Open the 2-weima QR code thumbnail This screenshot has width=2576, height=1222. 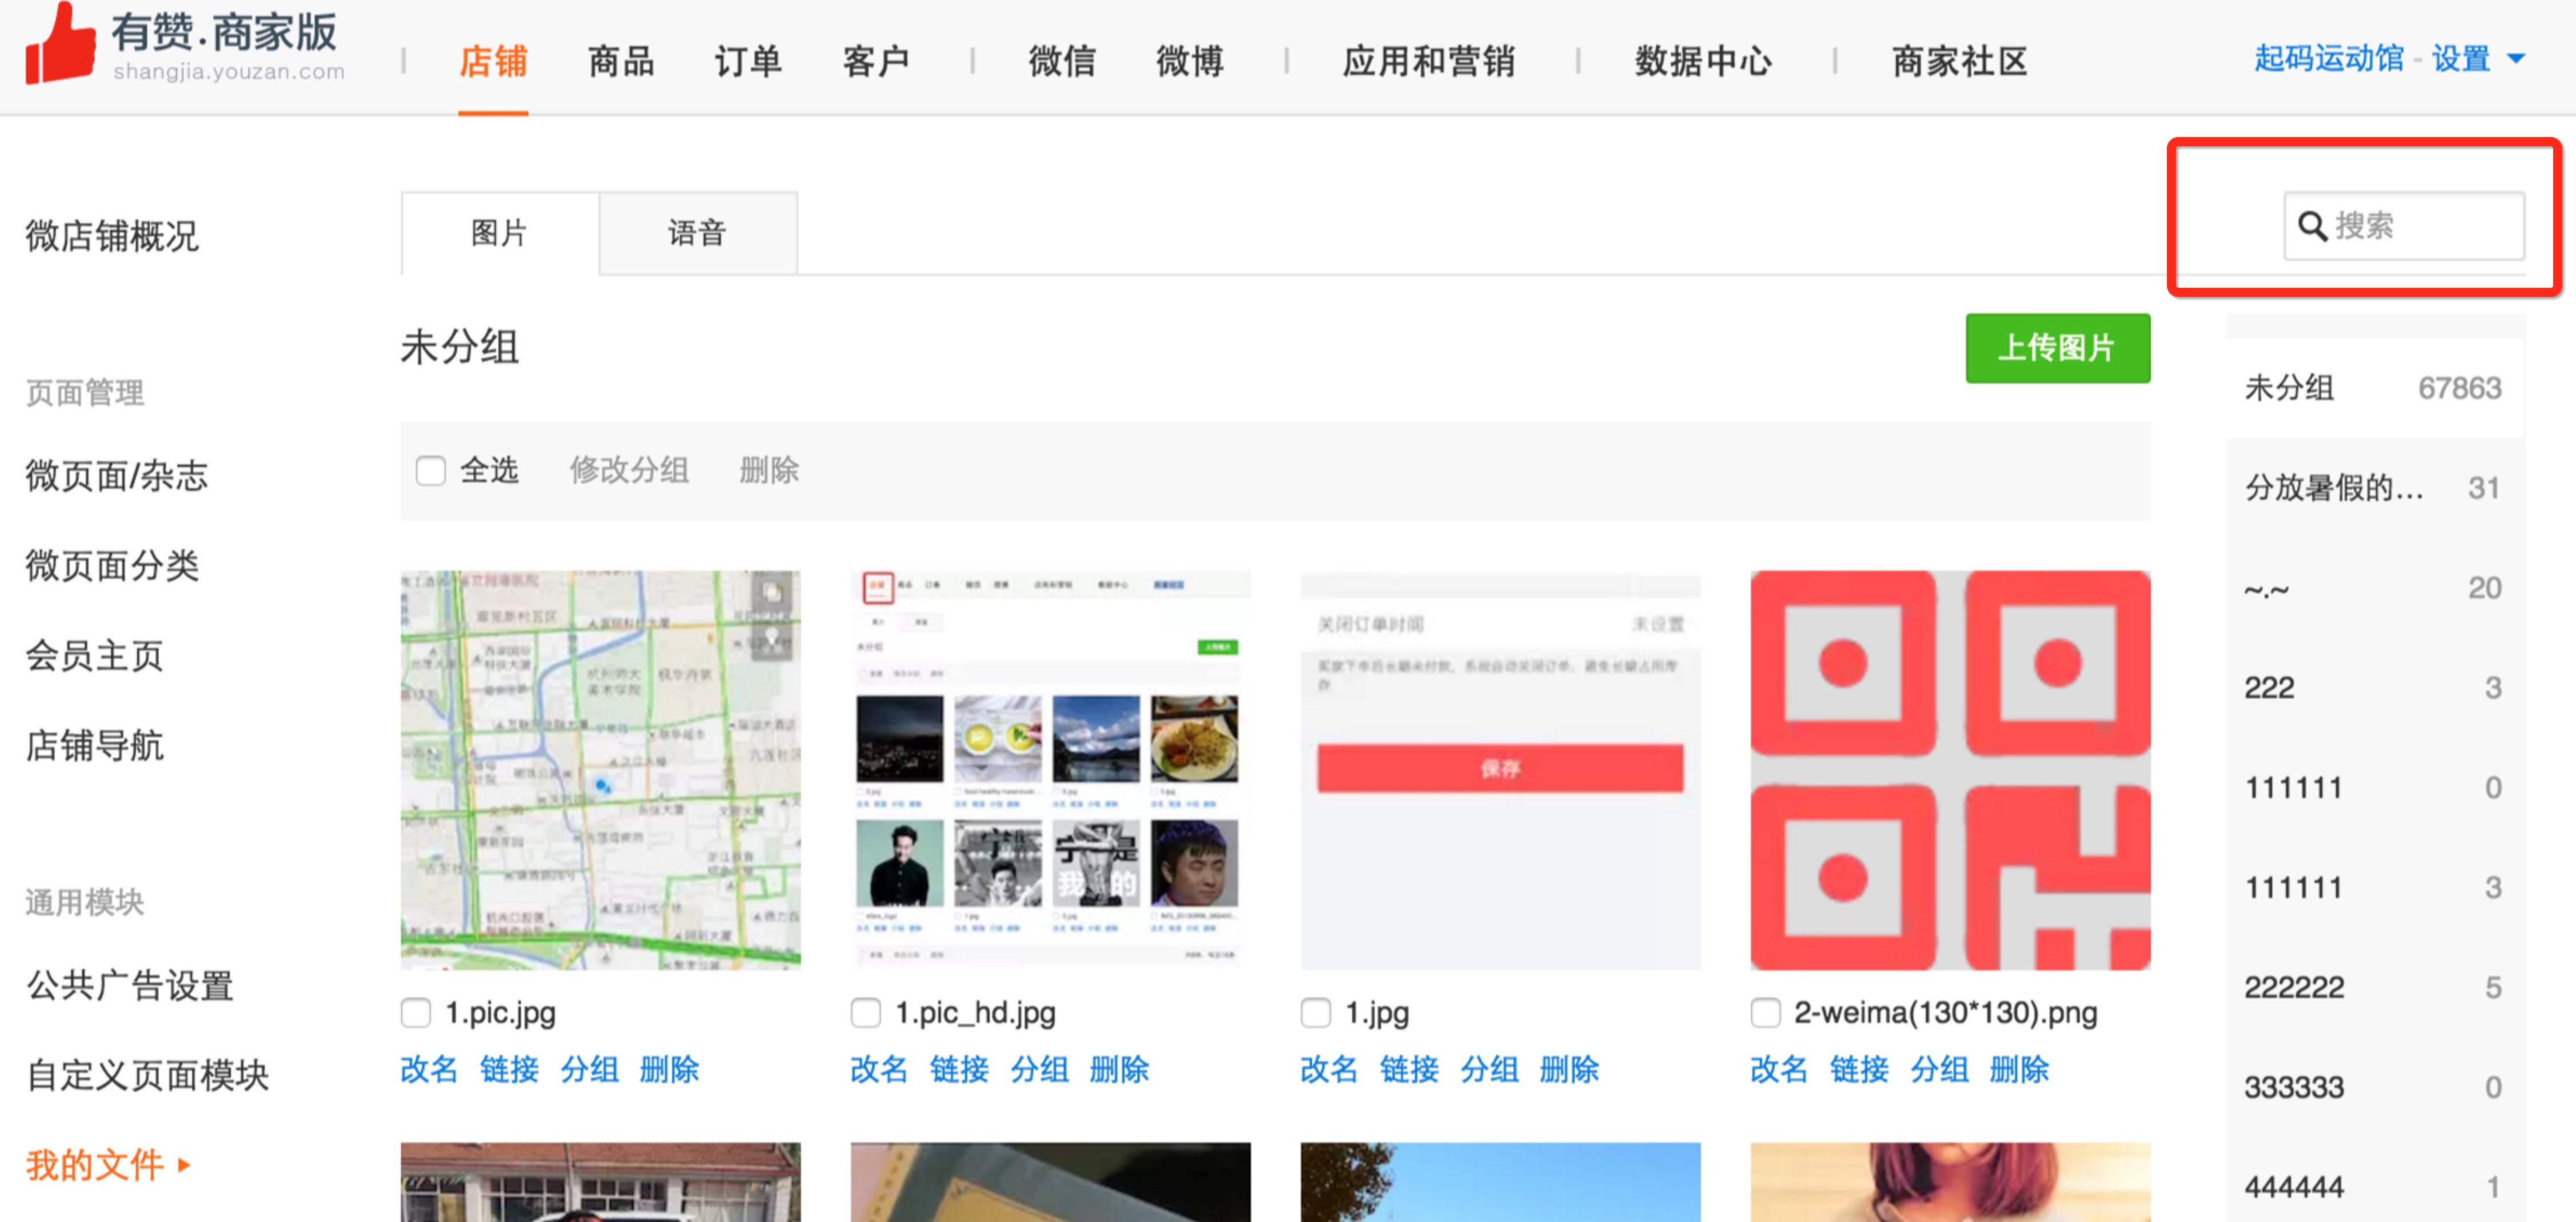(1951, 770)
